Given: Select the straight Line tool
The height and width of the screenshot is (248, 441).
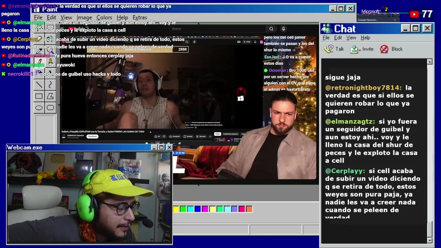Looking at the screenshot, I should point(39,85).
